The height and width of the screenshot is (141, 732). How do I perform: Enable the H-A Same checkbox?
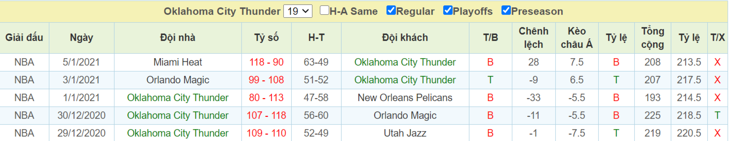pyautogui.click(x=324, y=11)
